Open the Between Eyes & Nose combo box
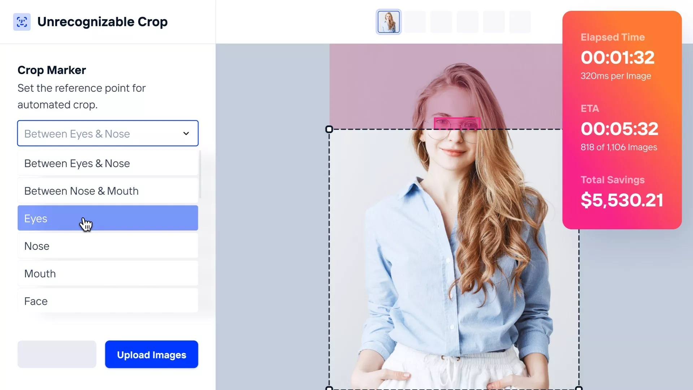Screen dimensions: 693x390 click(101, 134)
